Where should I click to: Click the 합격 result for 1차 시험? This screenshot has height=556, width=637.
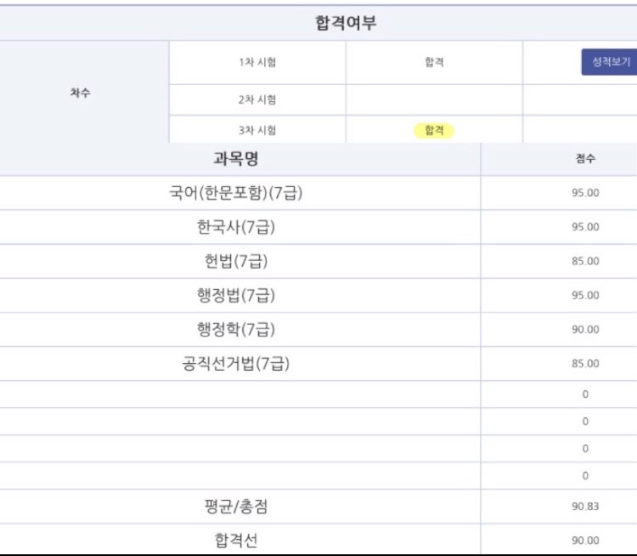pos(434,62)
